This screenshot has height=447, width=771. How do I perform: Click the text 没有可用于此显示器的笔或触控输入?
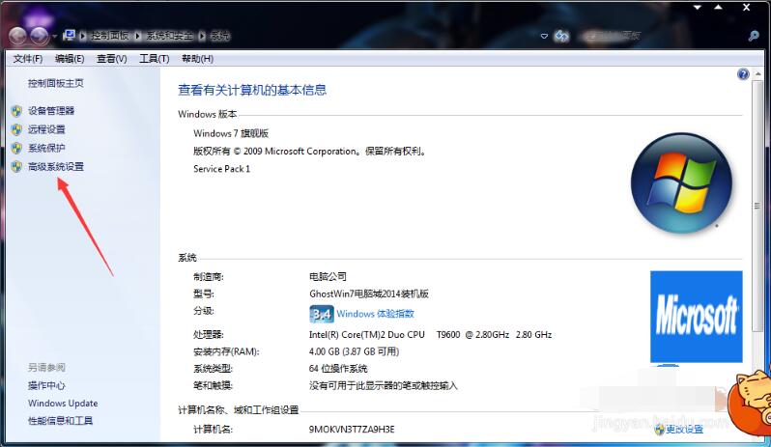point(383,385)
